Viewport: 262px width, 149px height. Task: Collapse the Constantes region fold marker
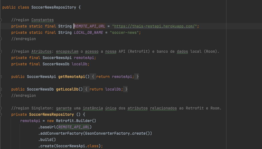coord(1,20)
